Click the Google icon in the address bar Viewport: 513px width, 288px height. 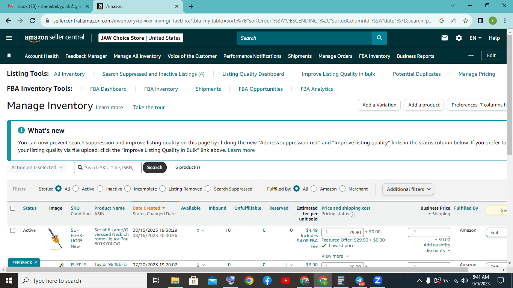[442, 21]
